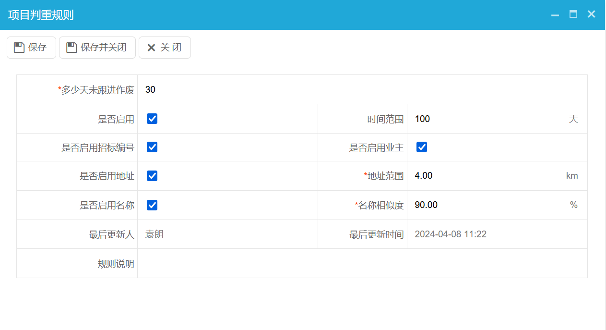Click the maximize icon in the title bar

(x=573, y=14)
